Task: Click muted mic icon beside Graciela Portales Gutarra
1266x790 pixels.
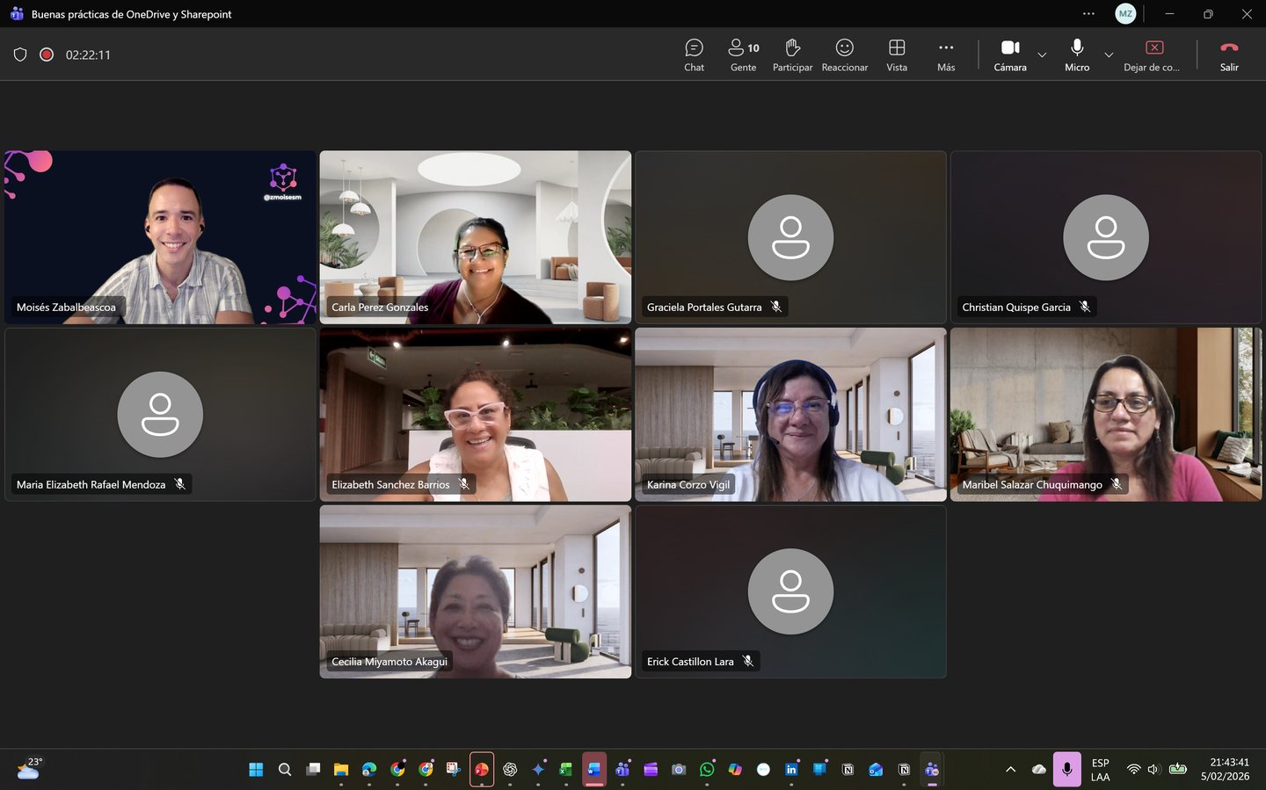Action: 776,307
